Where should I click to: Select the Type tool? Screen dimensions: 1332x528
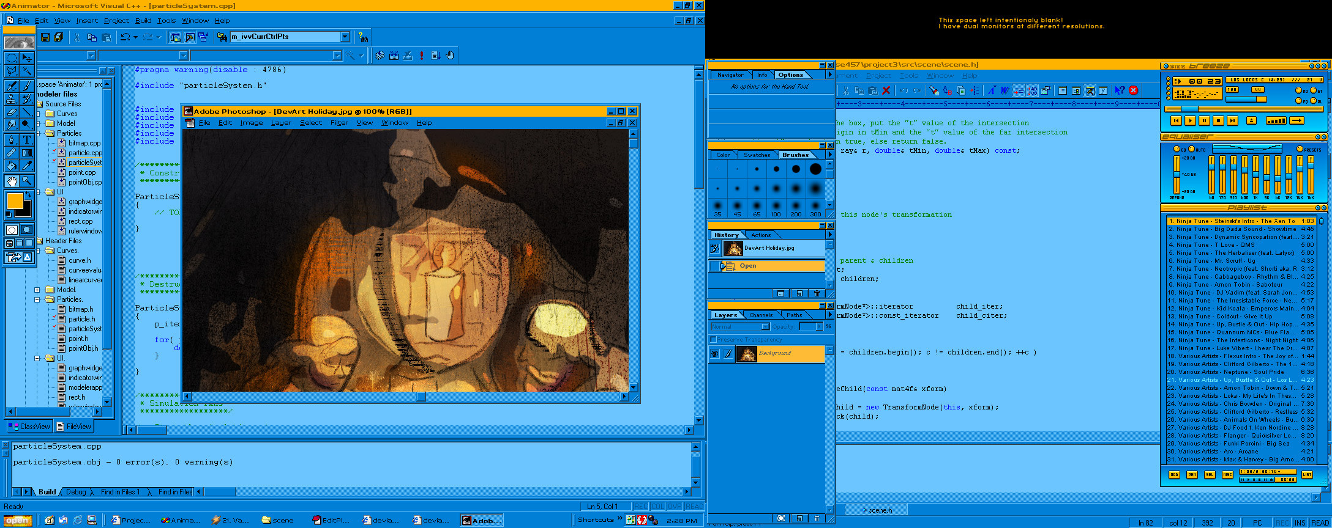[27, 139]
